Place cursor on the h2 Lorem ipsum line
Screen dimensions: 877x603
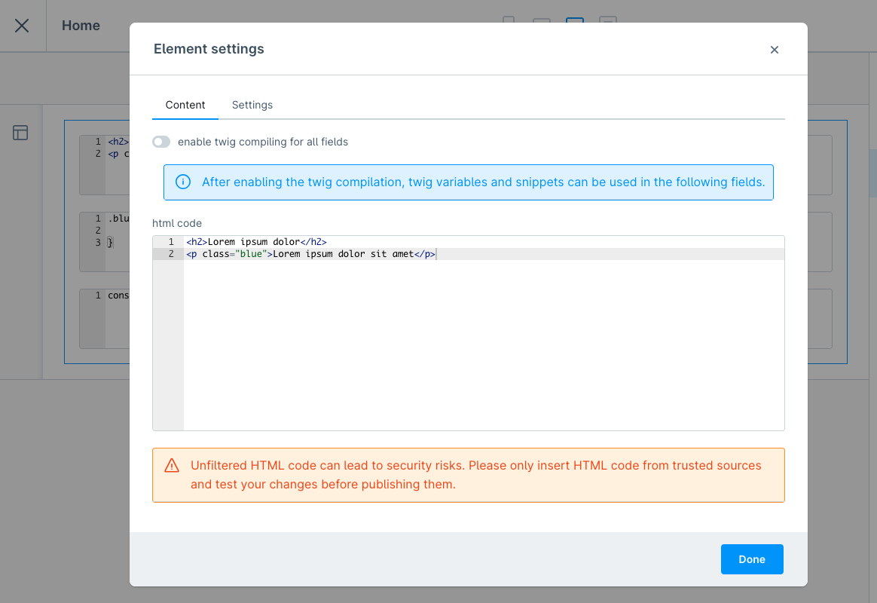coord(256,242)
